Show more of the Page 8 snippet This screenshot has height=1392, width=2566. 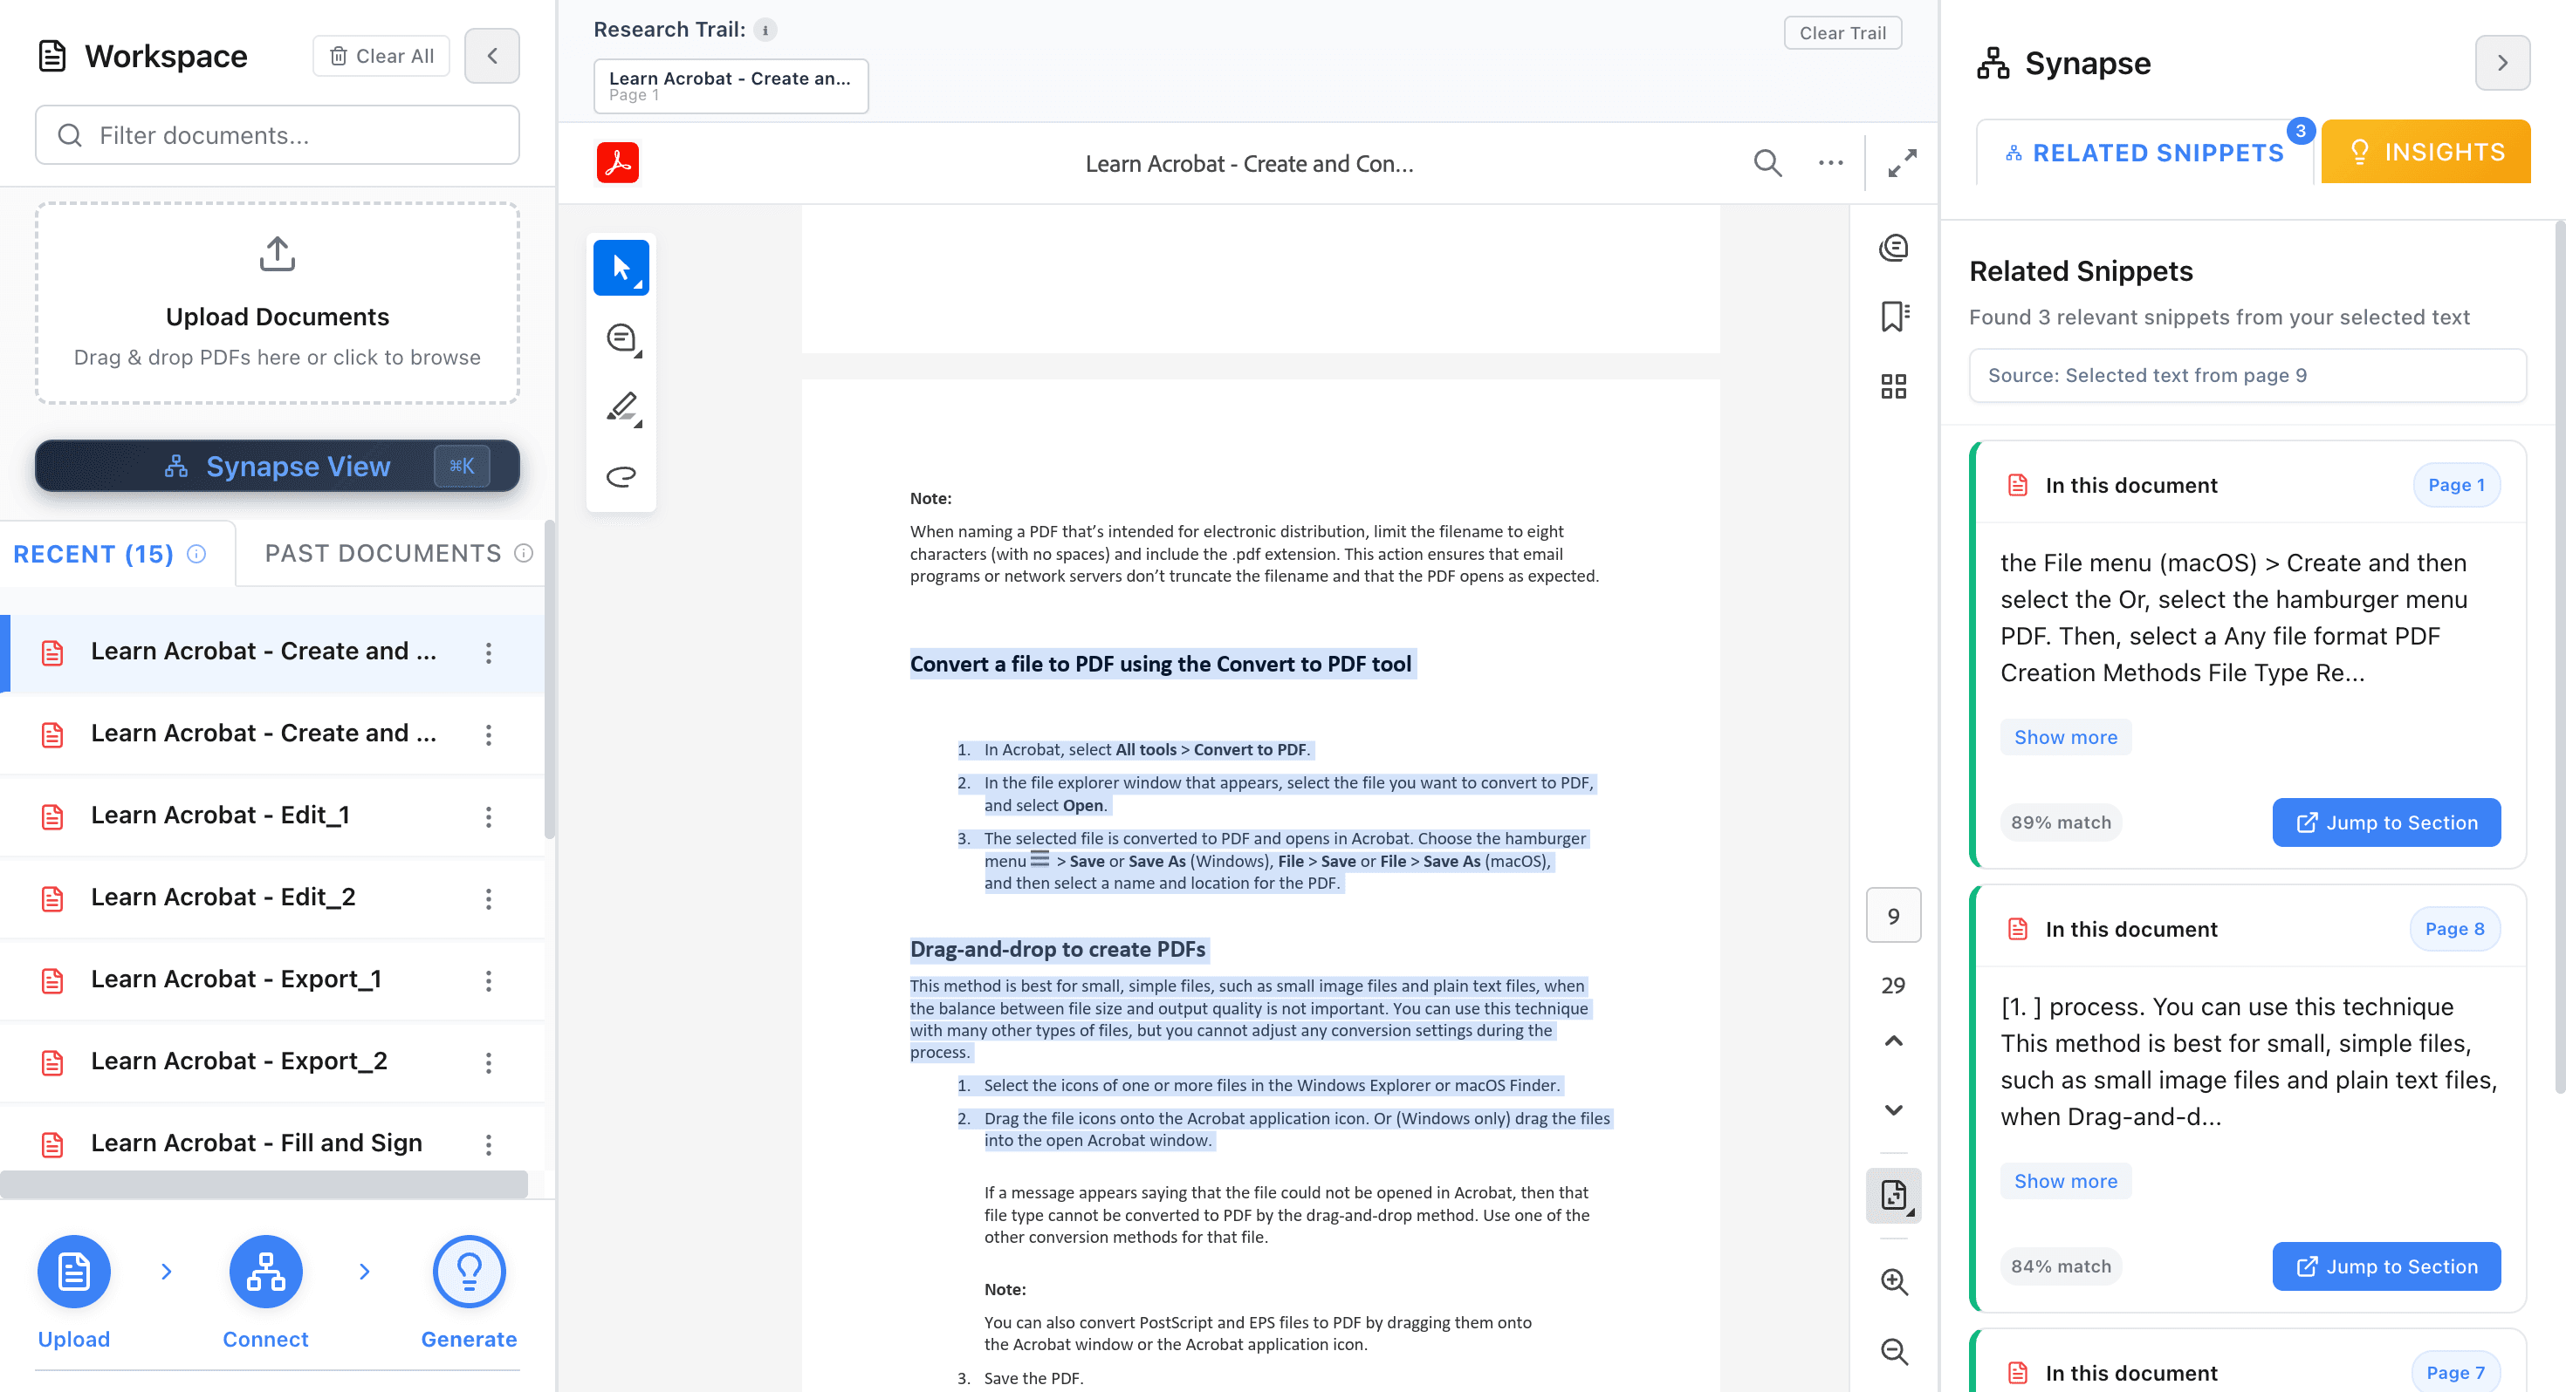(2065, 1181)
